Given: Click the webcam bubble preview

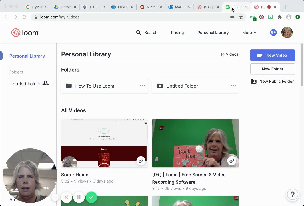Looking at the screenshot, I should 30,176.
